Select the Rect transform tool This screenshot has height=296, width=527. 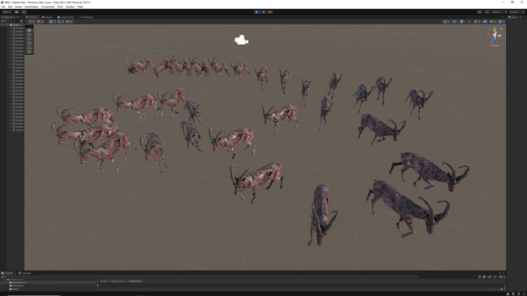pos(29,47)
